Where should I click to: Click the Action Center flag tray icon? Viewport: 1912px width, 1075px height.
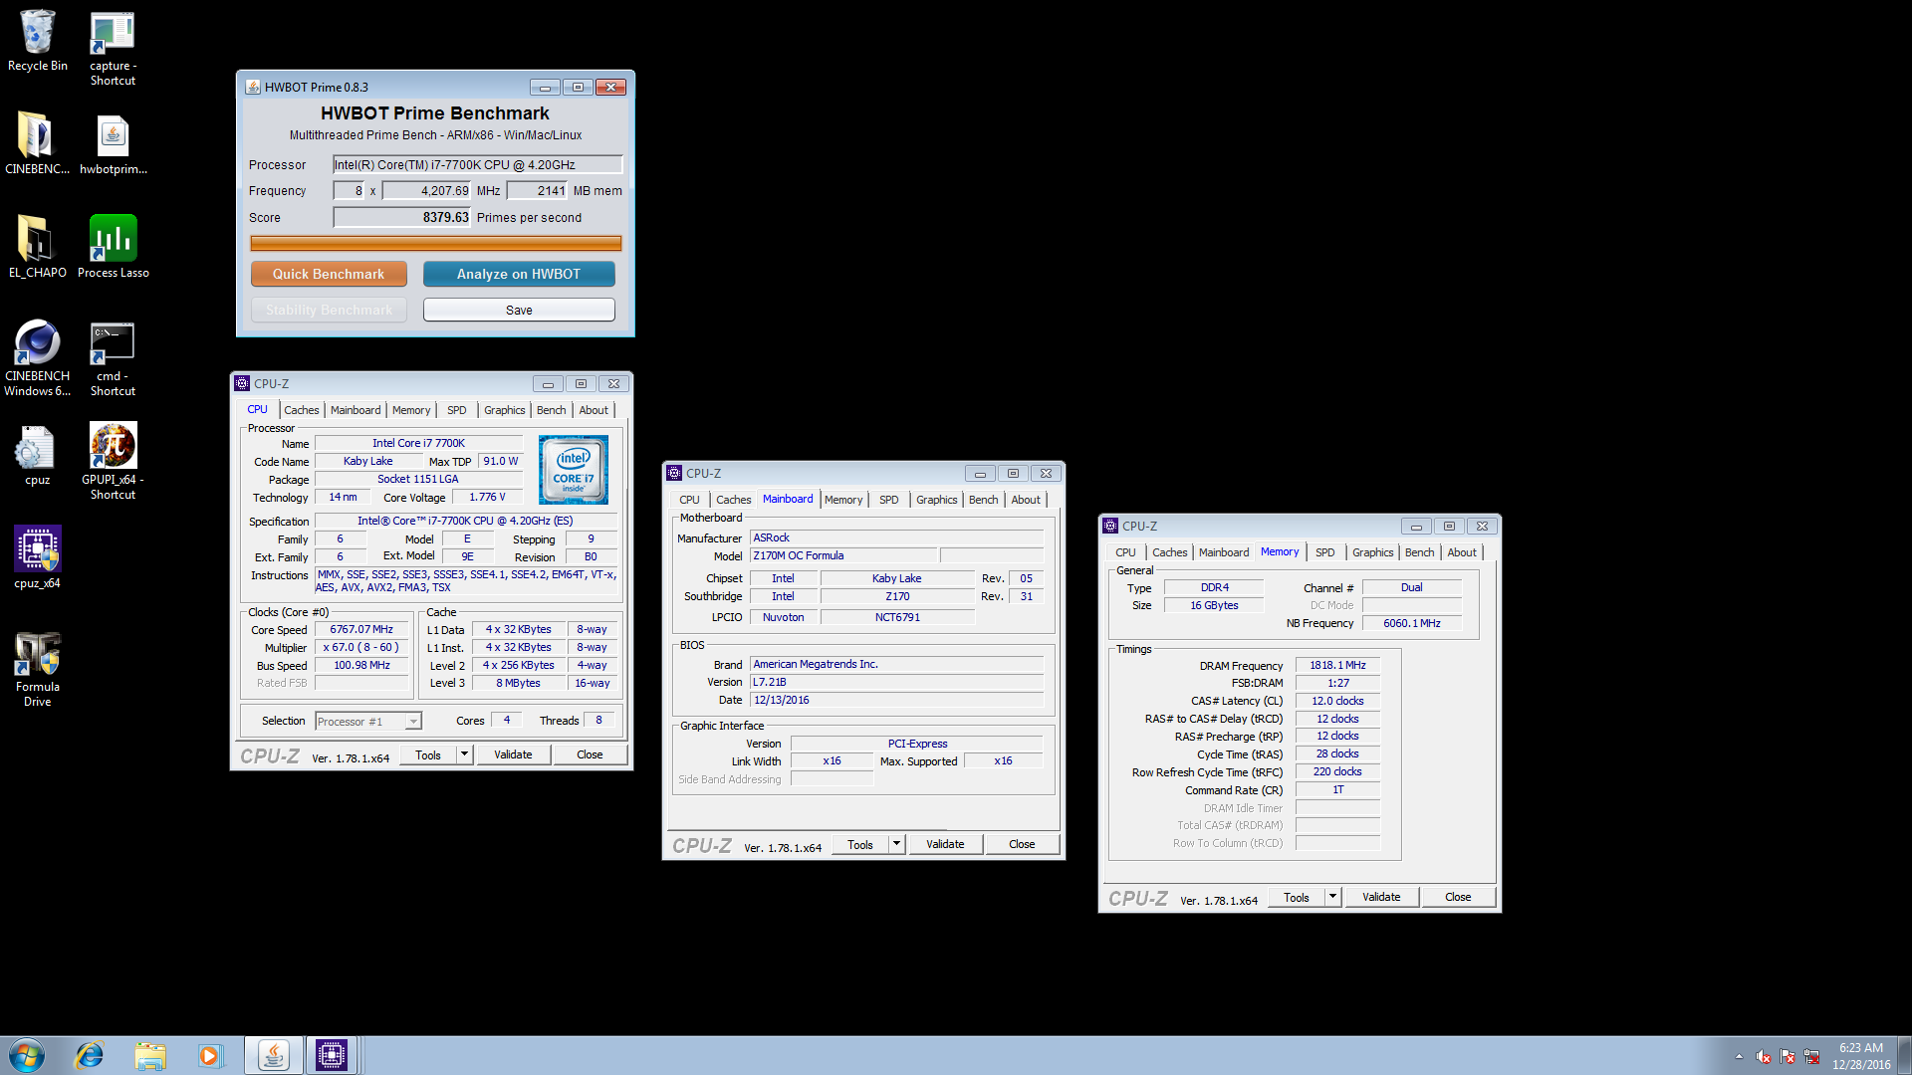(x=1788, y=1056)
